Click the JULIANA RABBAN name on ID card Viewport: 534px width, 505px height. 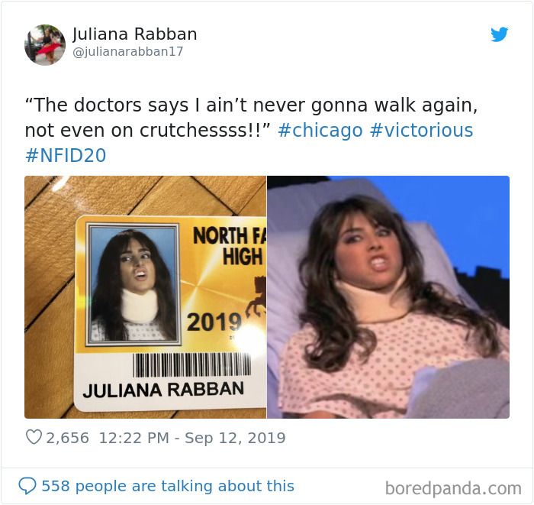(163, 390)
